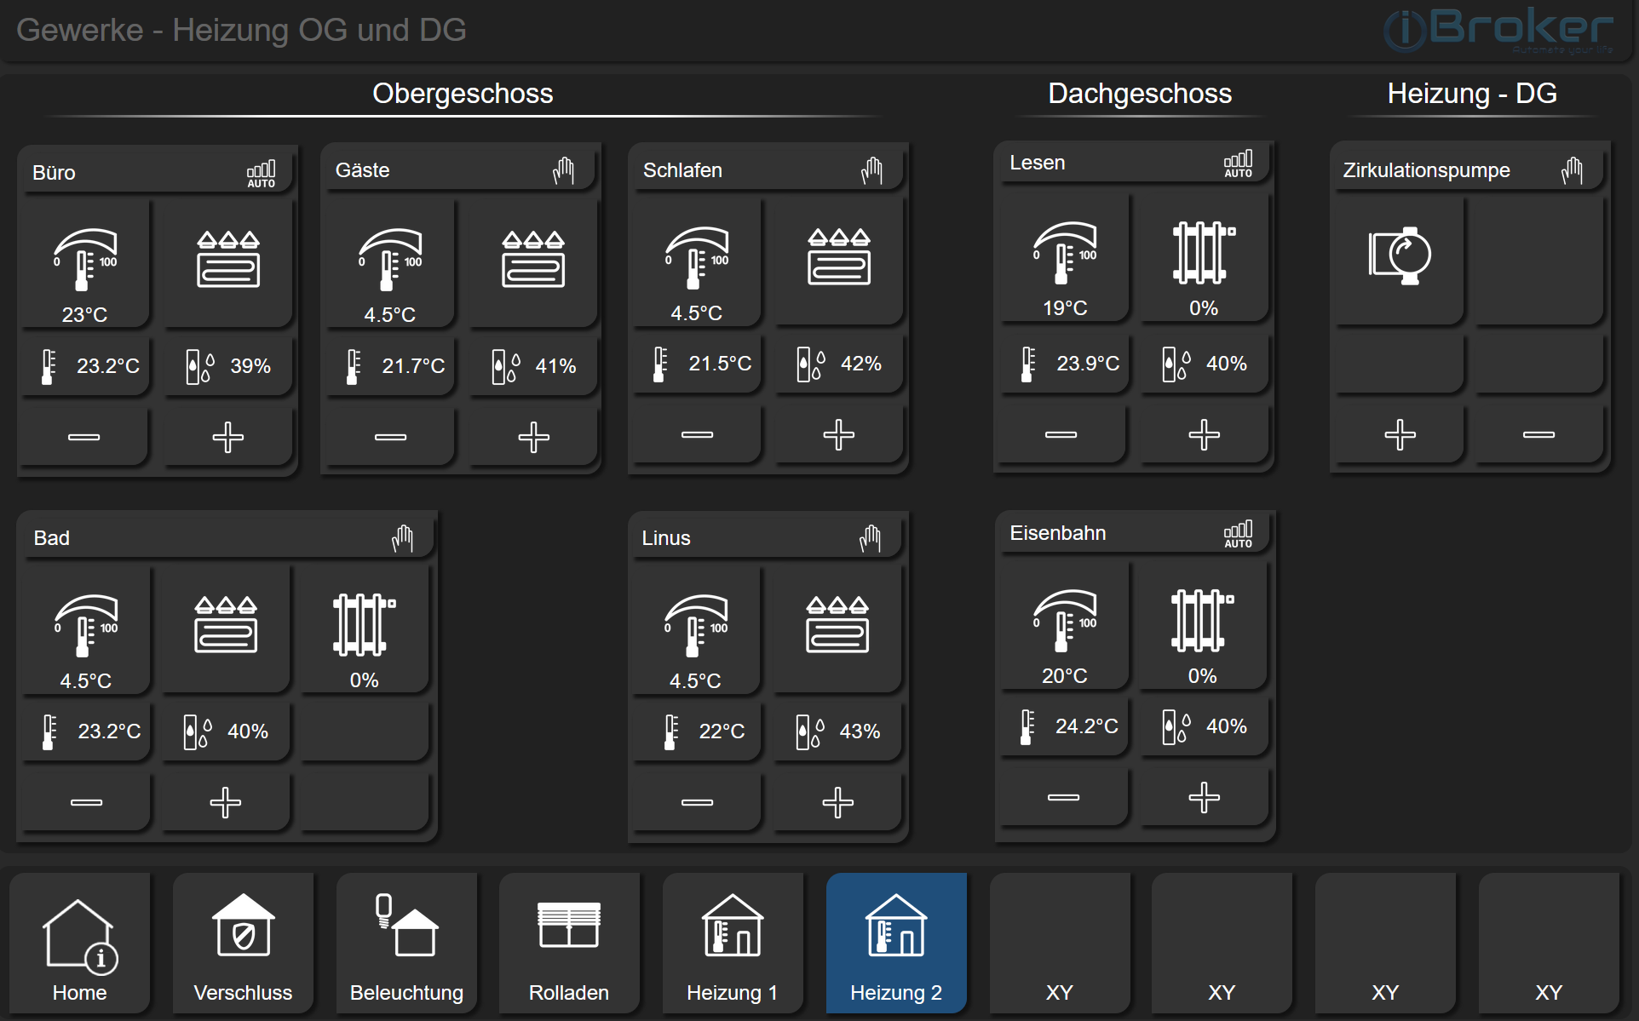Screen dimensions: 1639x1021
Task: Click the Eisenbahn setpoint 20°C icon
Action: point(1064,622)
